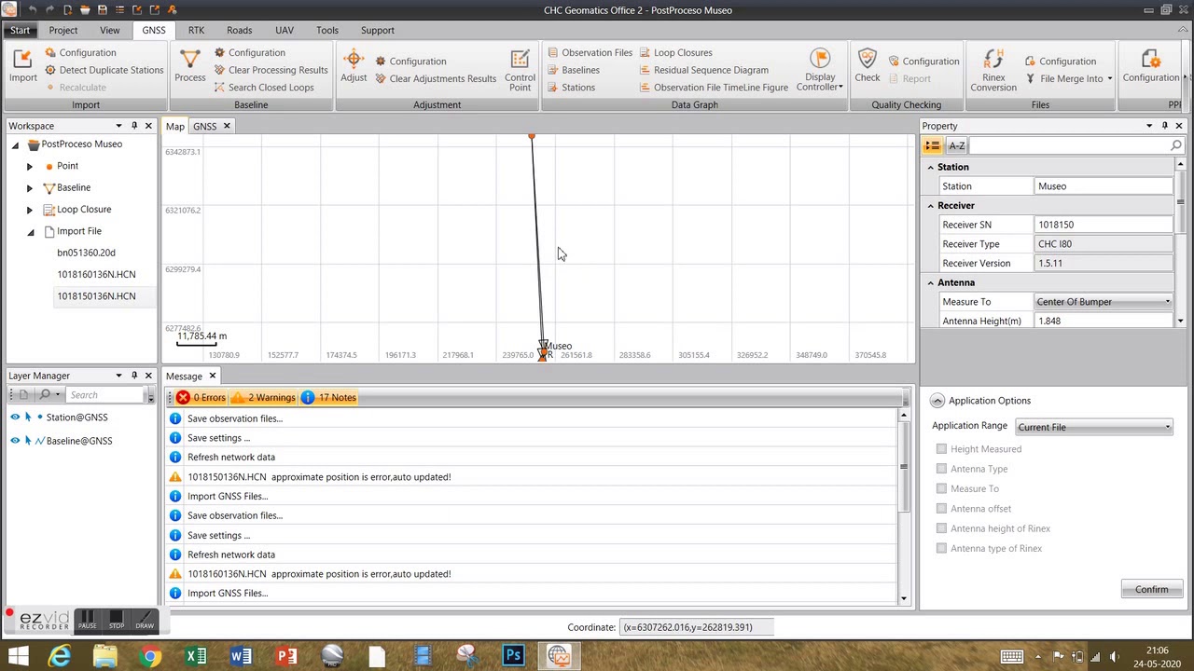Expand the Loop Closure tree node

(29, 210)
